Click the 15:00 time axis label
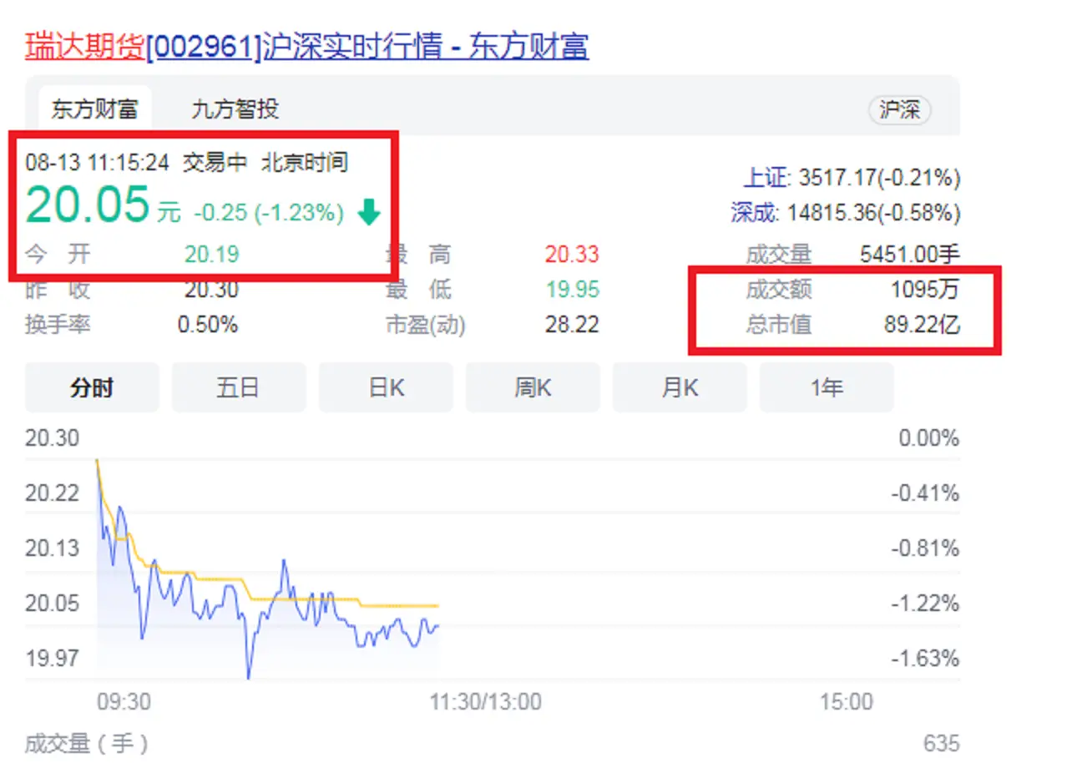The width and height of the screenshot is (1087, 763). tap(847, 702)
